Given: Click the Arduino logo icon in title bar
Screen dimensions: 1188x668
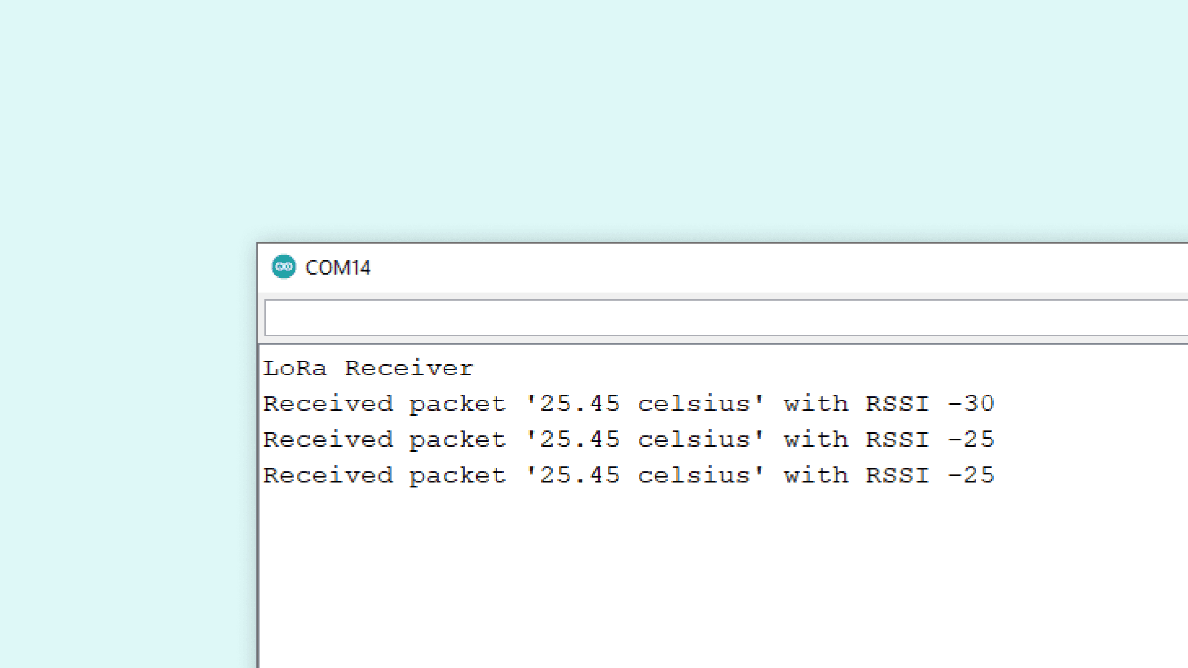Looking at the screenshot, I should (x=284, y=267).
